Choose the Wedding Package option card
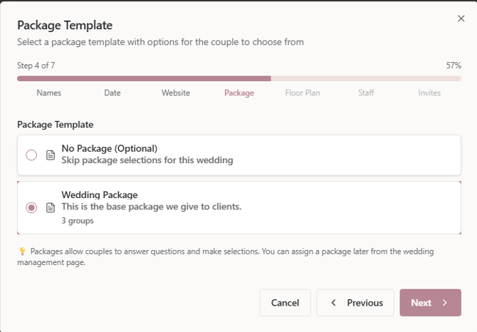Viewport: 477px width, 332px height. (x=238, y=207)
